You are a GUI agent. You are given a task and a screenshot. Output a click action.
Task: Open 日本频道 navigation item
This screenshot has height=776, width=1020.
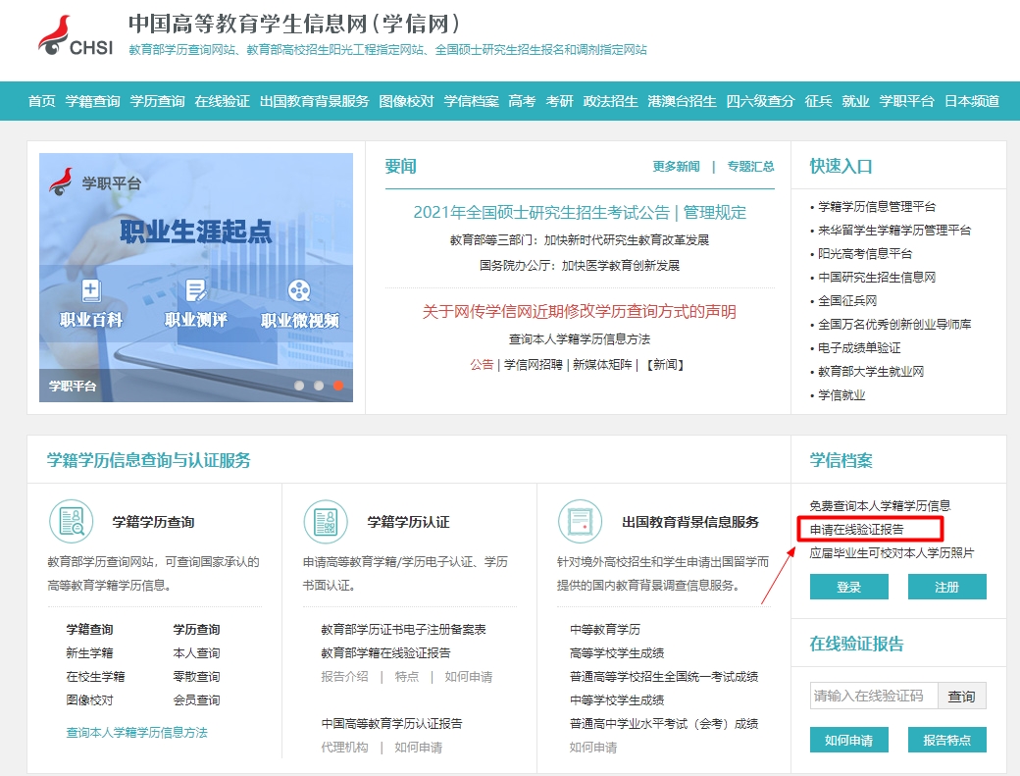click(972, 101)
